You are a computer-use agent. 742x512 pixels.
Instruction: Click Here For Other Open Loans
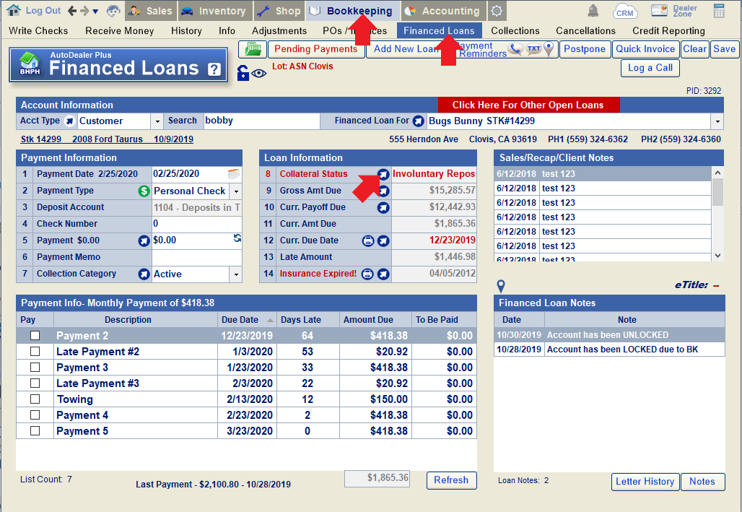(x=528, y=105)
